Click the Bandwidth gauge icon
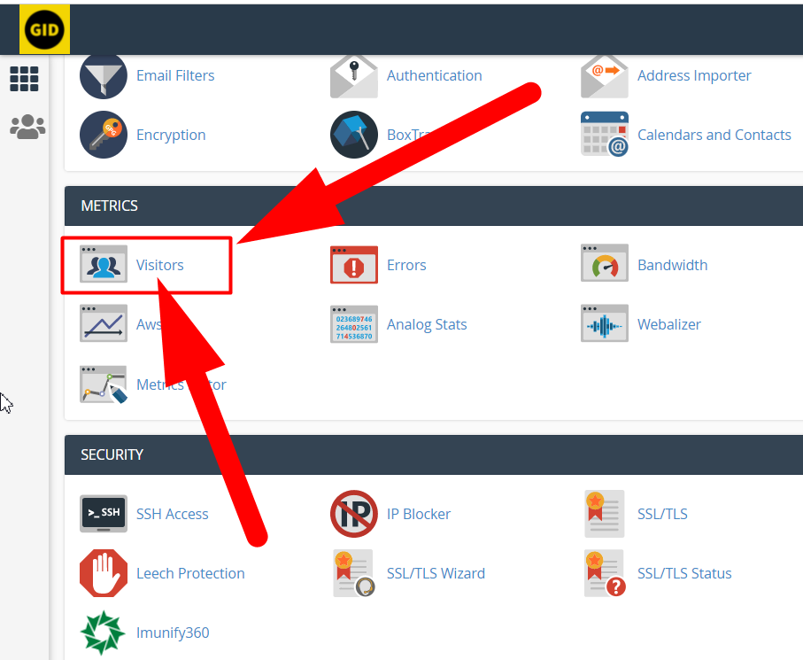 pos(604,264)
